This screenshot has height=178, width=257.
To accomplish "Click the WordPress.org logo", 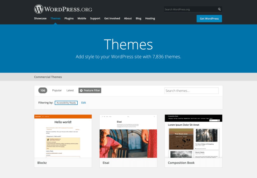I will click(x=63, y=9).
